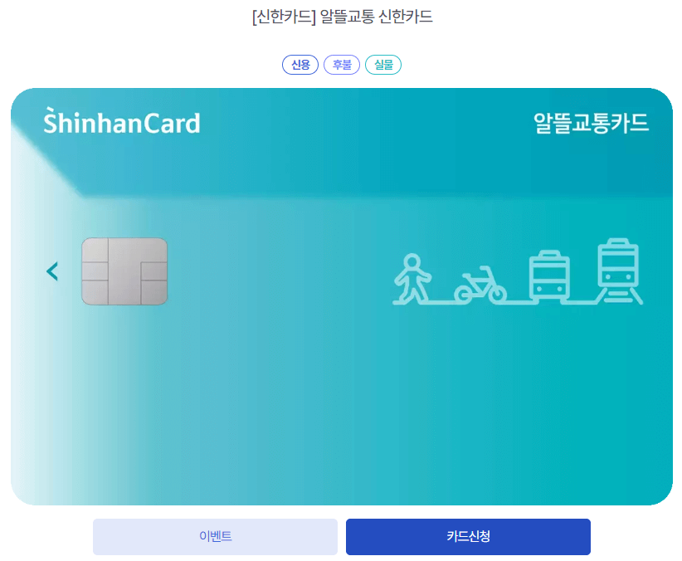This screenshot has width=682, height=561.
Task: Click the 알뜰교통카드 label on card
Action: pyautogui.click(x=591, y=123)
